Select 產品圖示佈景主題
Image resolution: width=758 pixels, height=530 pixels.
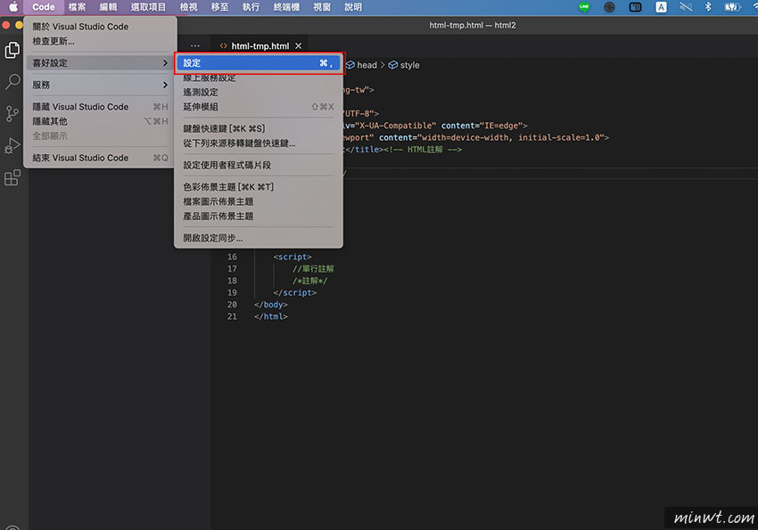(259, 216)
